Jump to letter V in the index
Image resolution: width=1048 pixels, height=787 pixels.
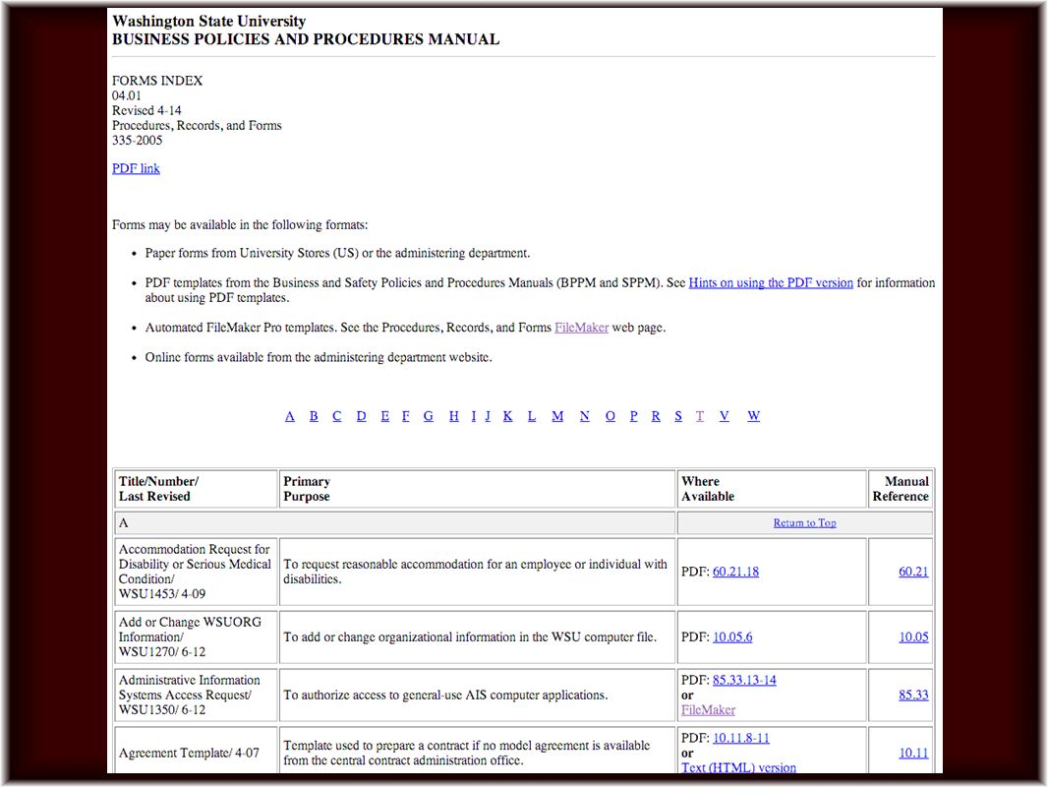724,416
